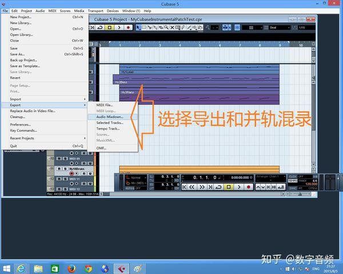Click the tempo value 120.000
The image size is (343, 274).
pyautogui.click(x=311, y=184)
